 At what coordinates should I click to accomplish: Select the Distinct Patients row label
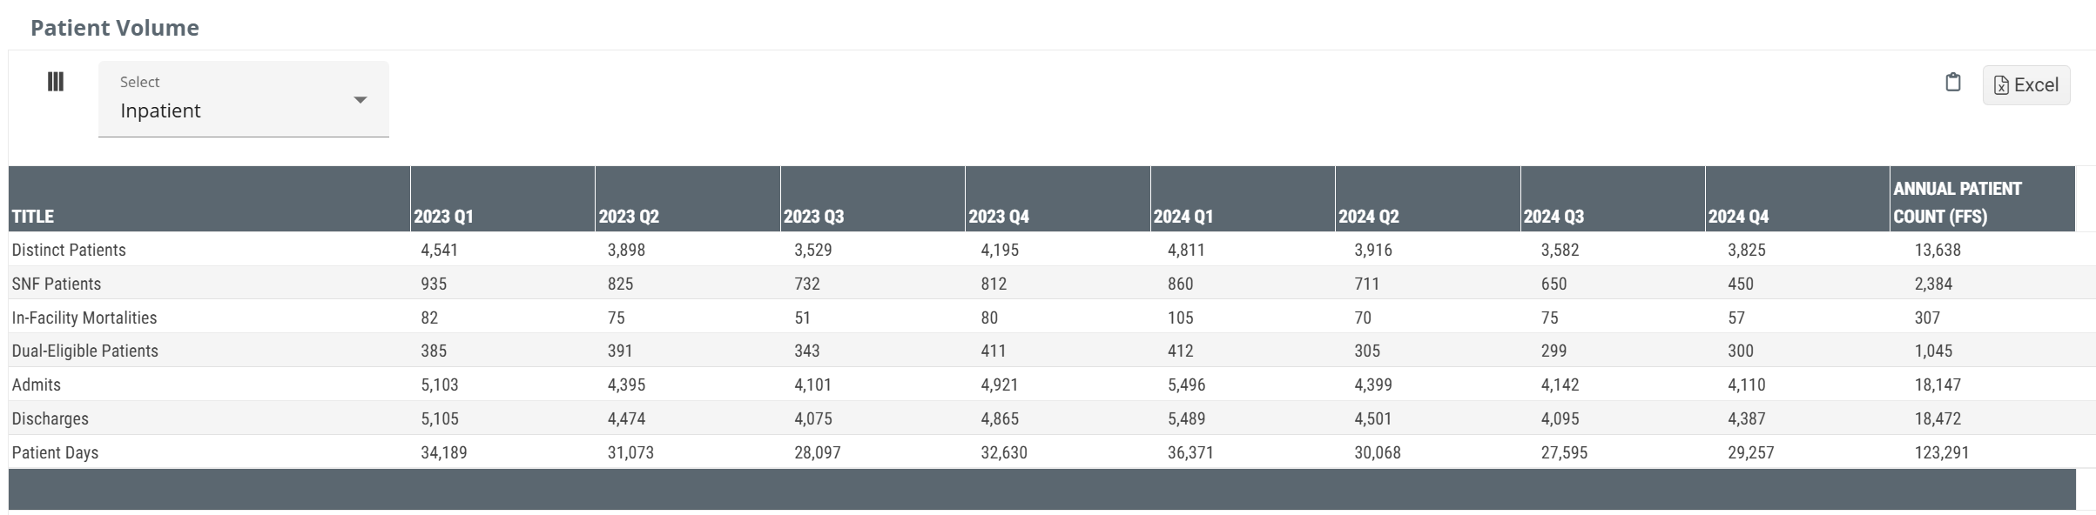pos(69,250)
